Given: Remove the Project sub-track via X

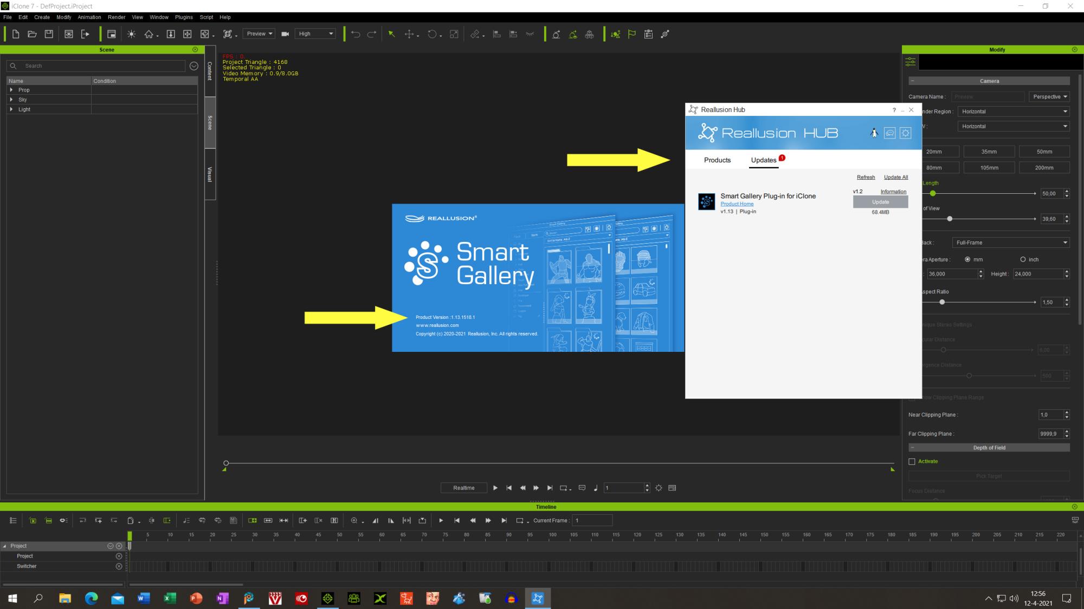Looking at the screenshot, I should coord(119,556).
